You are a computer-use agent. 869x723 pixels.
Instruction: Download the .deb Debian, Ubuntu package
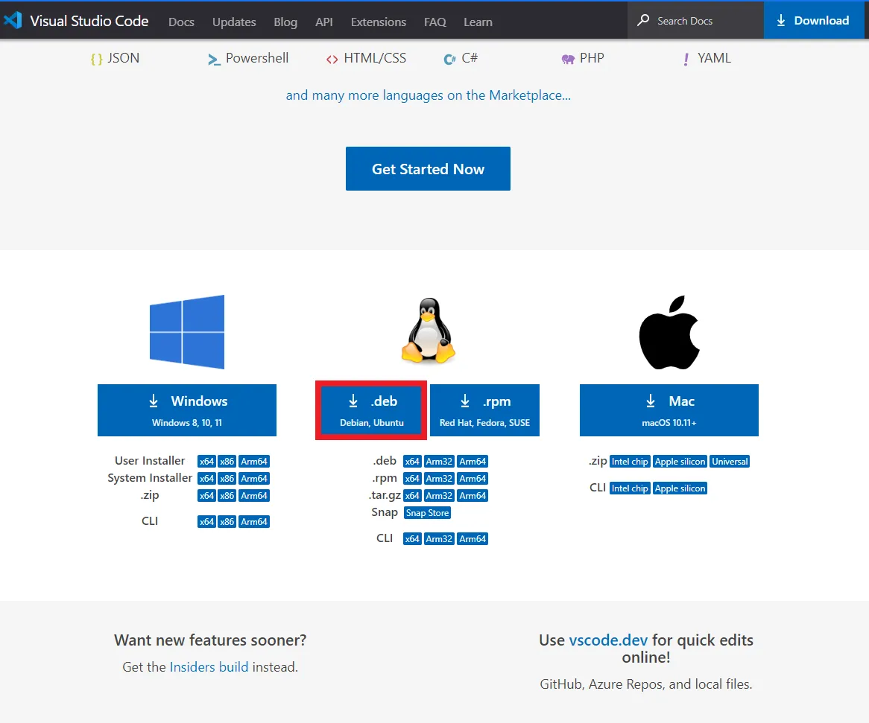(371, 410)
